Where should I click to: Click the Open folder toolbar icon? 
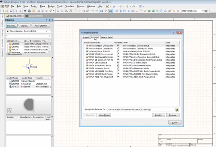[x=7, y=11]
